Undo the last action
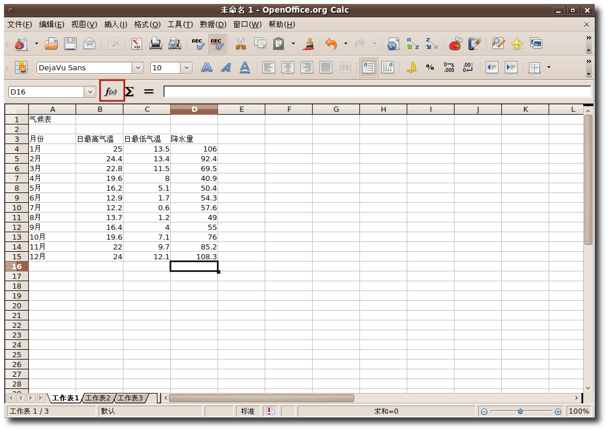 [x=331, y=44]
